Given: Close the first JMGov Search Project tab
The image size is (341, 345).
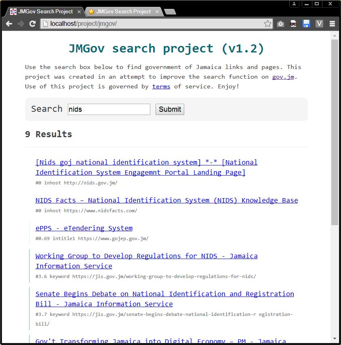Looking at the screenshot, I should click(79, 12).
